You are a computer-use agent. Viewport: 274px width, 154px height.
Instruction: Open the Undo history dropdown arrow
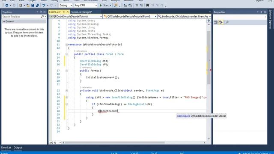[48, 6]
